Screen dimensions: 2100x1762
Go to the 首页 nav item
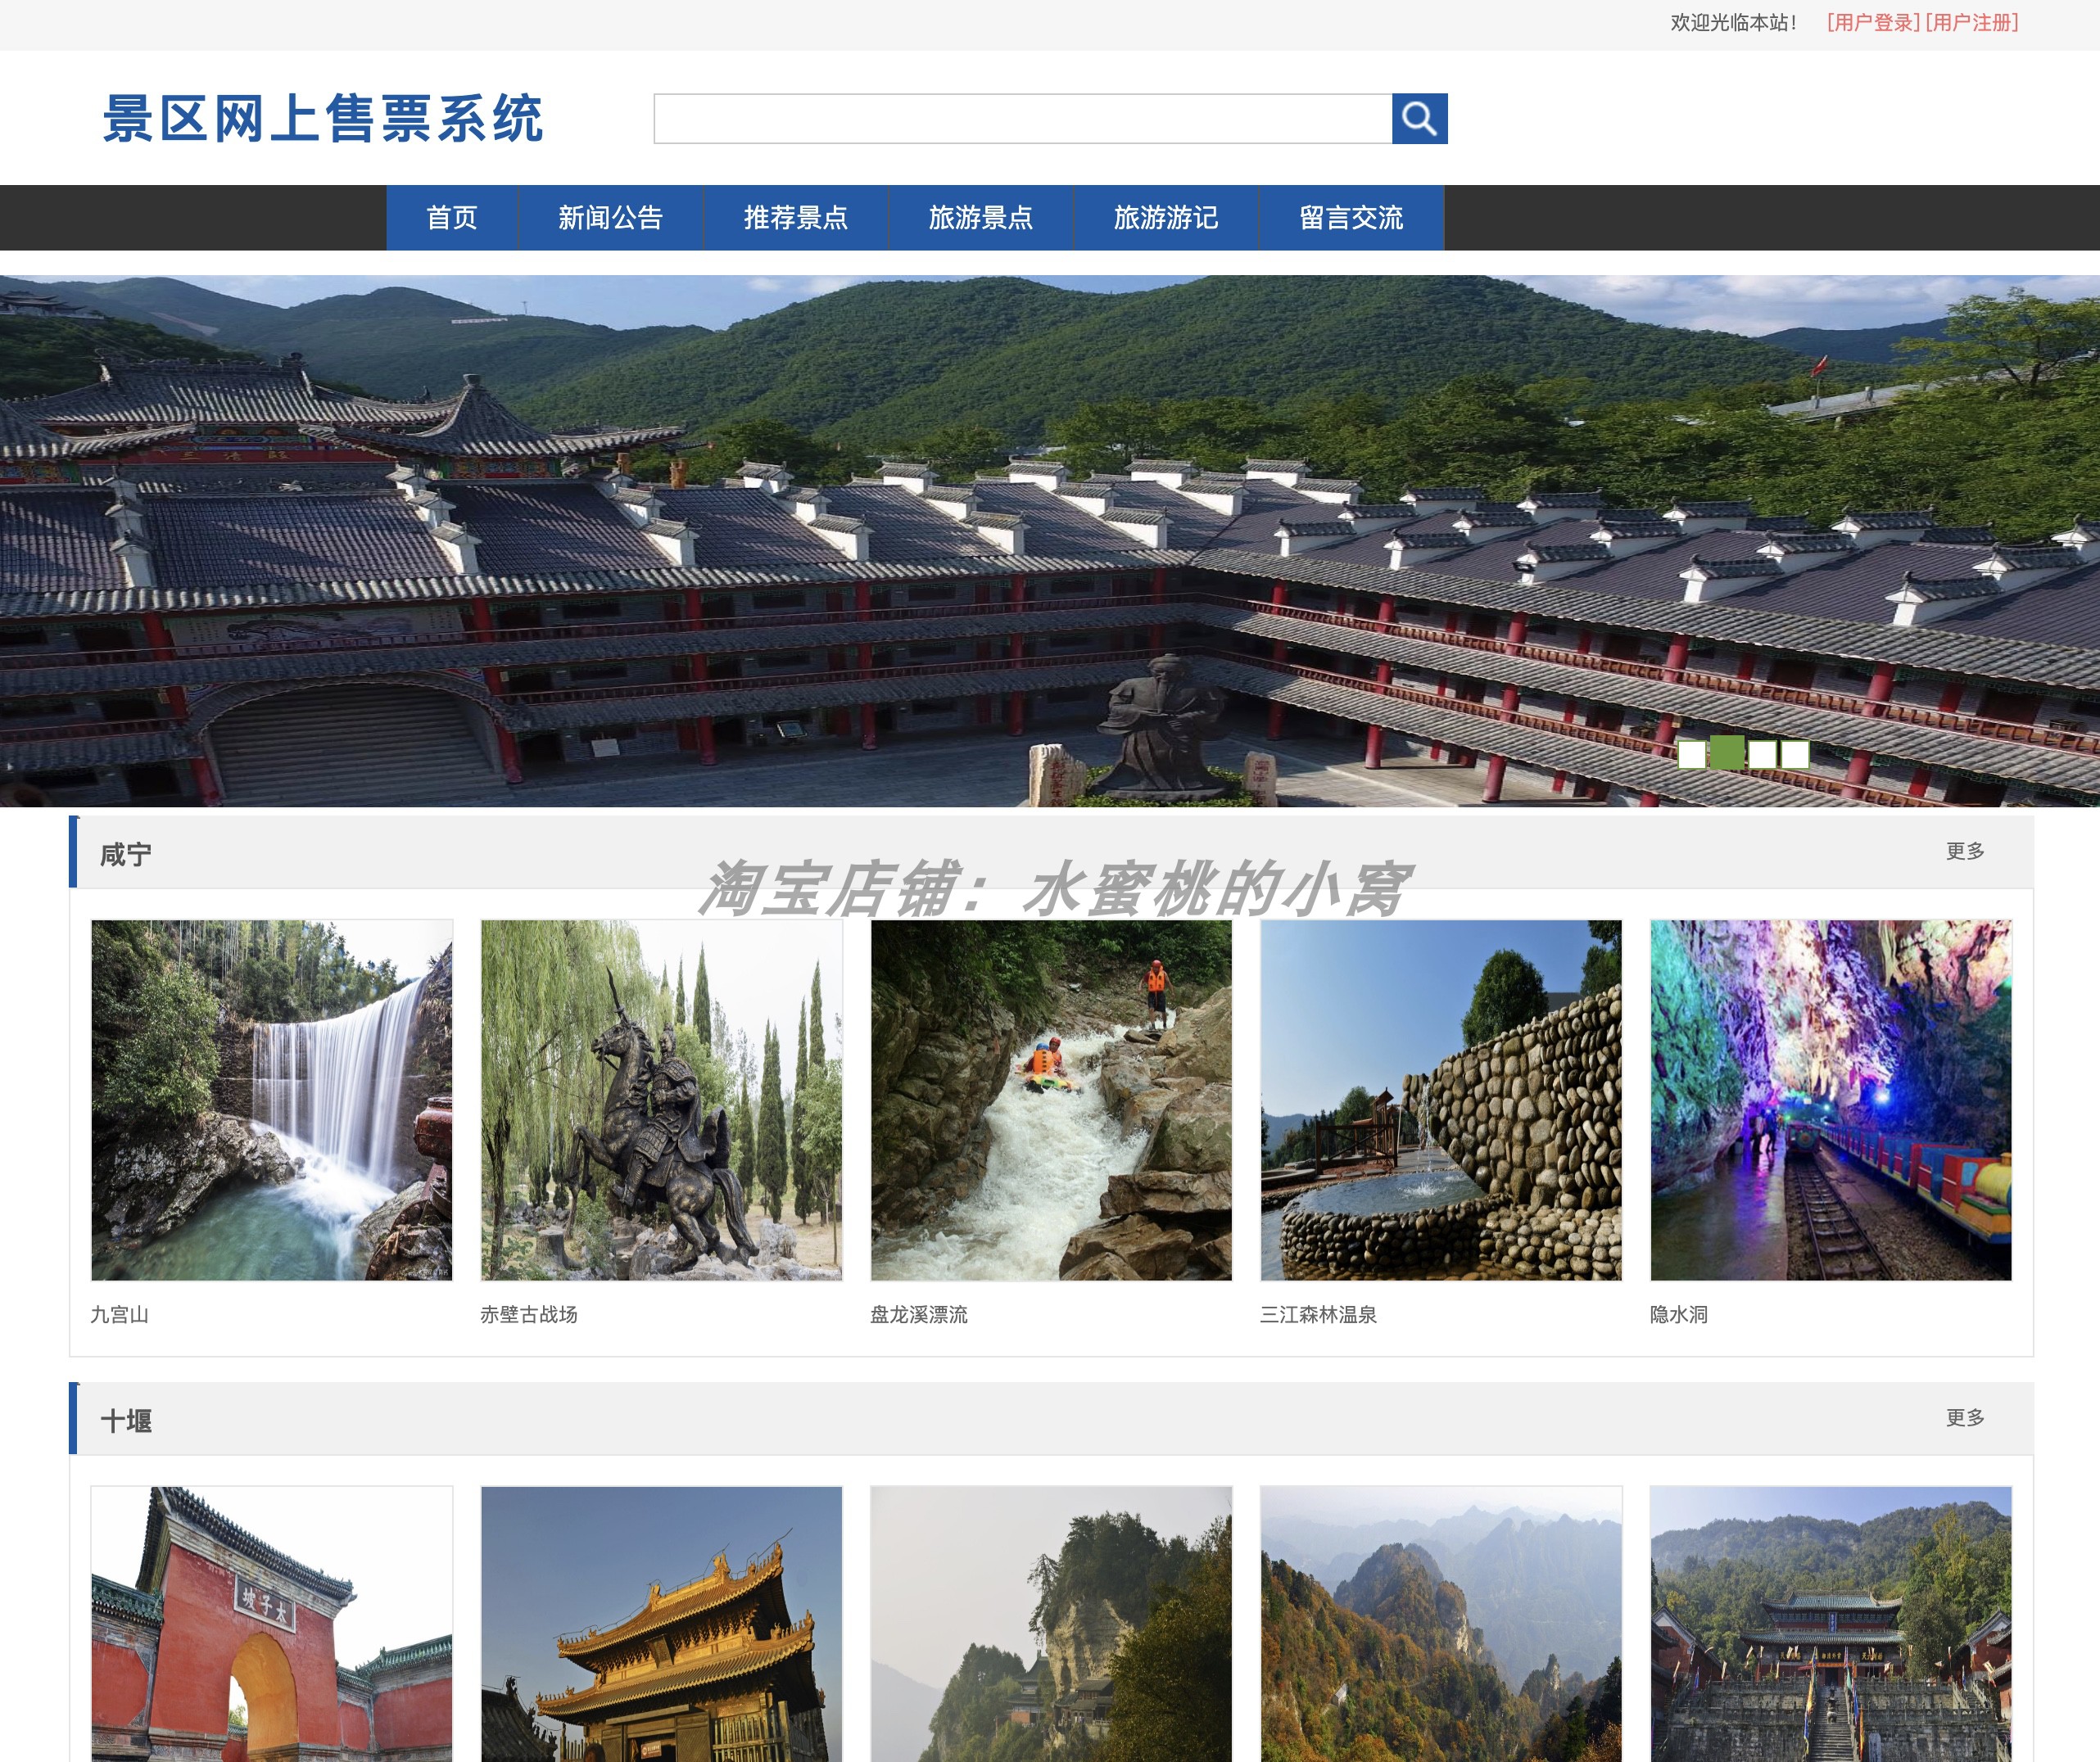pos(452,217)
